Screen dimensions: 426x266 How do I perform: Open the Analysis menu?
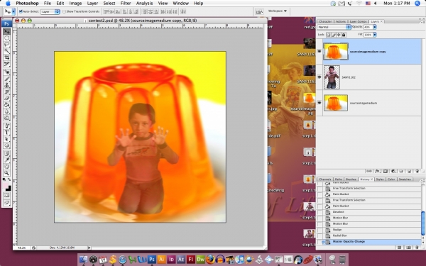pos(144,4)
